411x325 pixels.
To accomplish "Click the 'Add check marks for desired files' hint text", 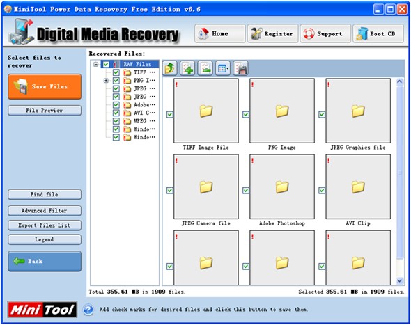I will coord(203,310).
